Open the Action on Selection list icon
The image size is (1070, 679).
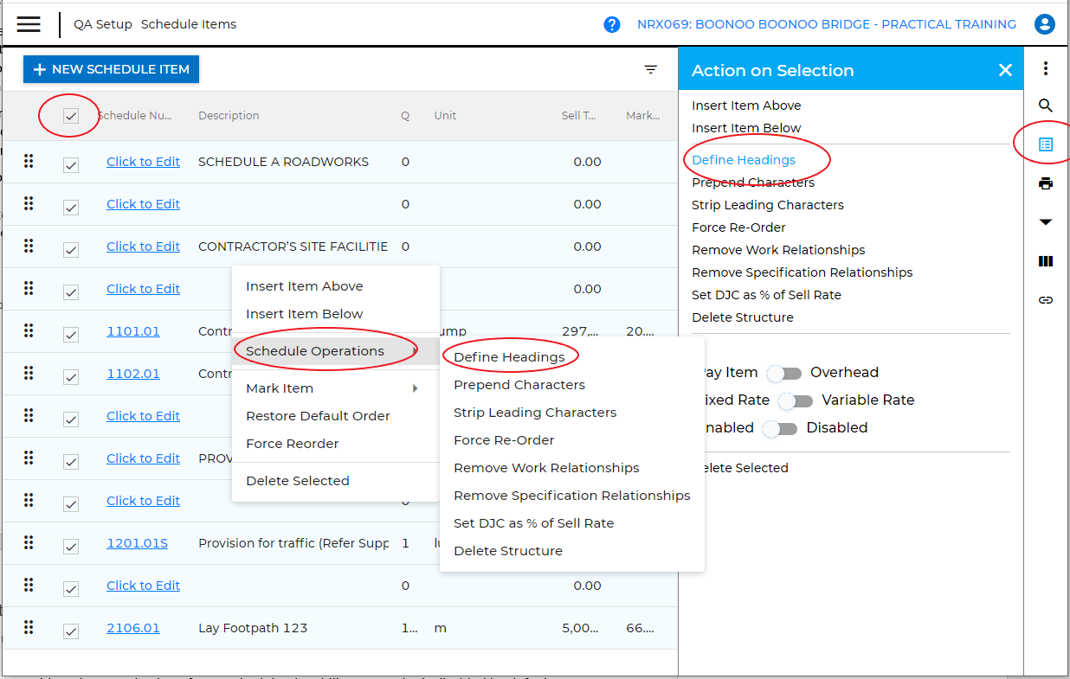point(1046,144)
